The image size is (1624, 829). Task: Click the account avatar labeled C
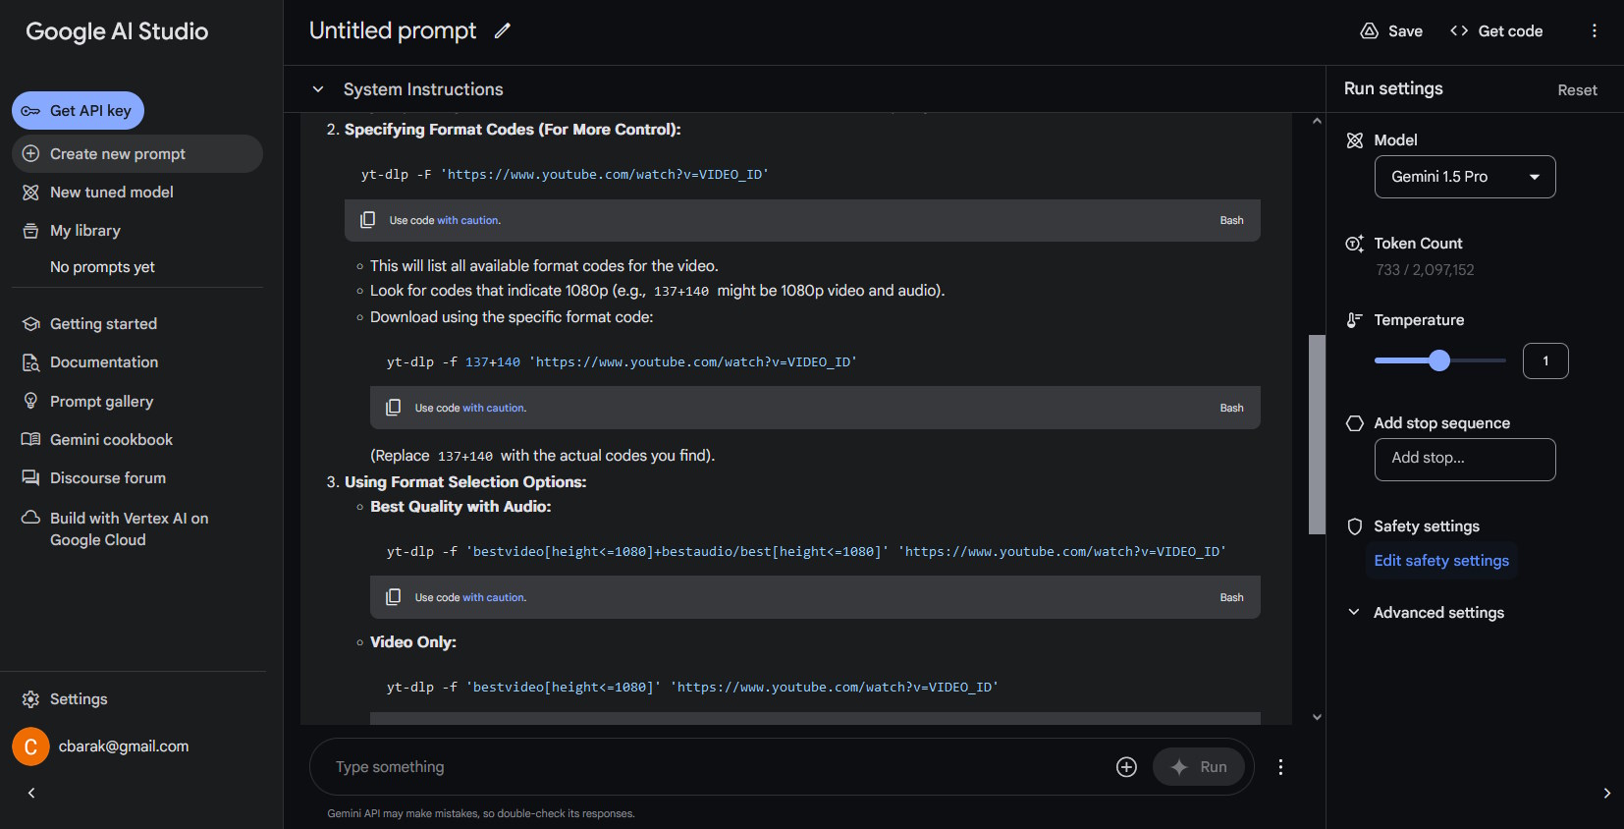tap(30, 746)
